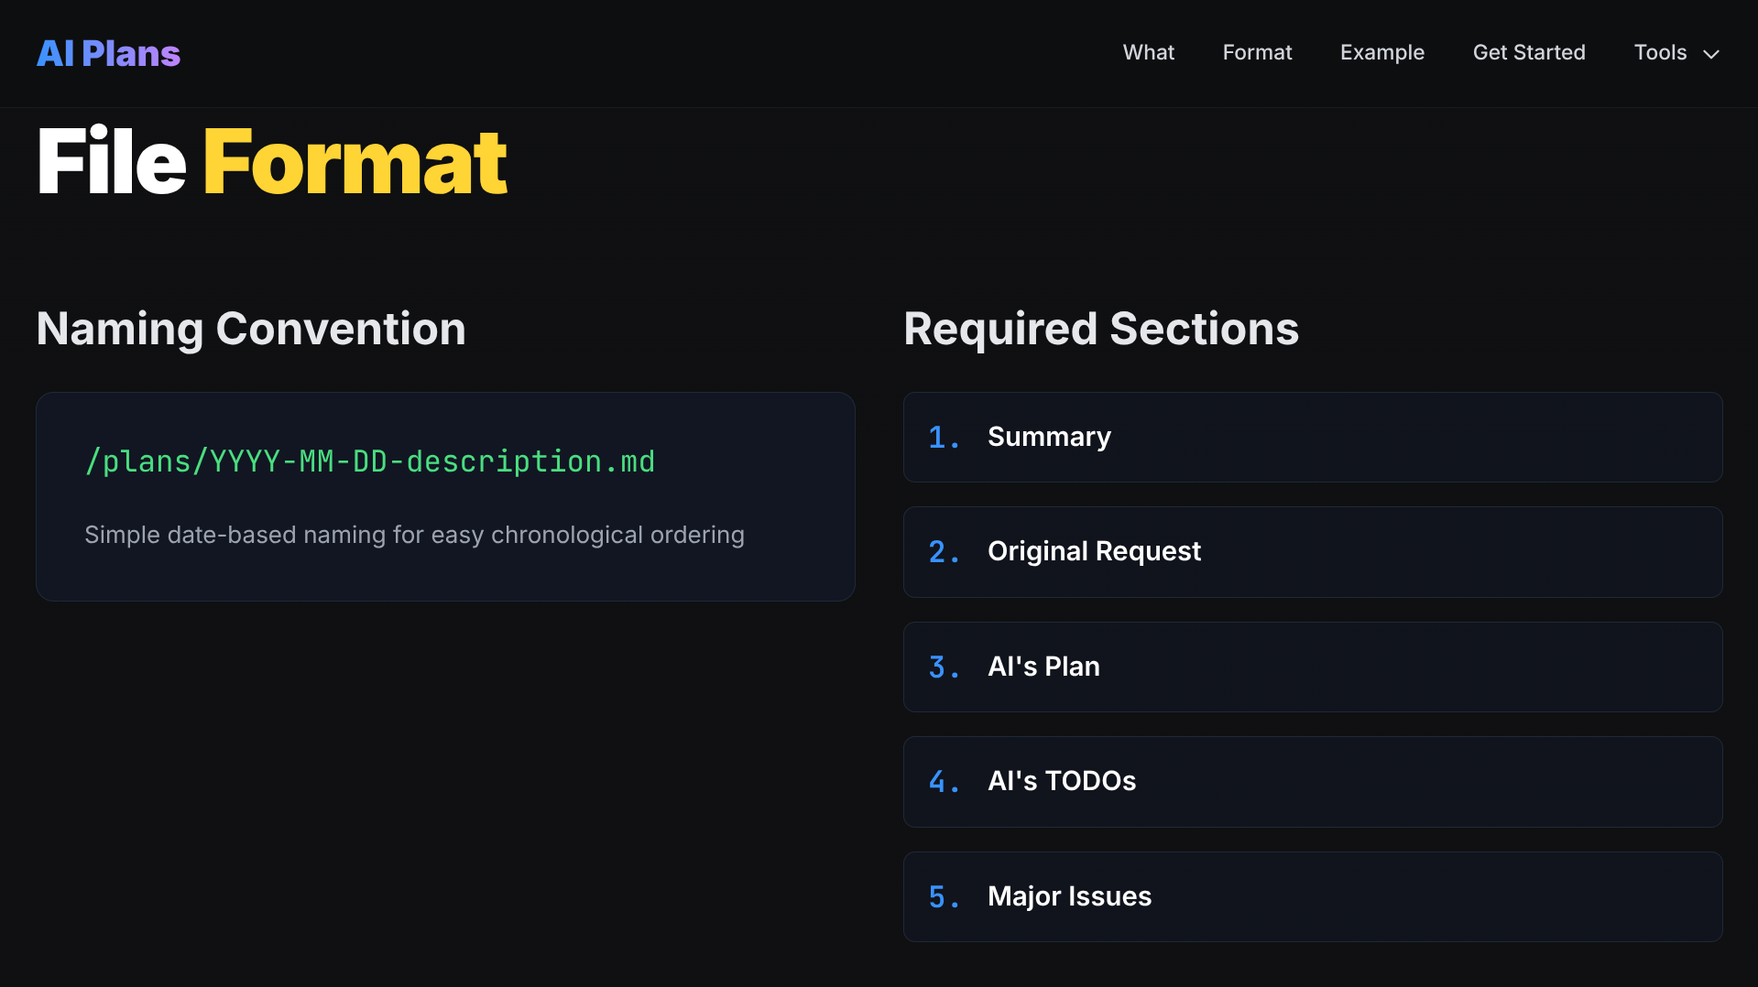
Task: Click the /plans/YYYY-MM-DD-description.md path text
Action: [x=369, y=461]
